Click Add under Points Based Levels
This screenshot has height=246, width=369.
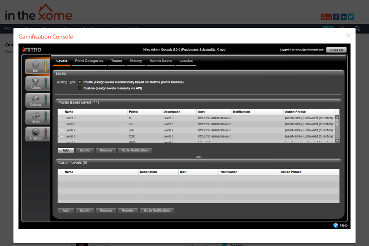click(66, 150)
